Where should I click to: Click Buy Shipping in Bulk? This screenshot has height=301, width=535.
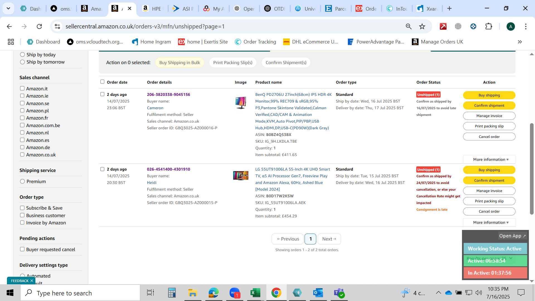coord(179,62)
